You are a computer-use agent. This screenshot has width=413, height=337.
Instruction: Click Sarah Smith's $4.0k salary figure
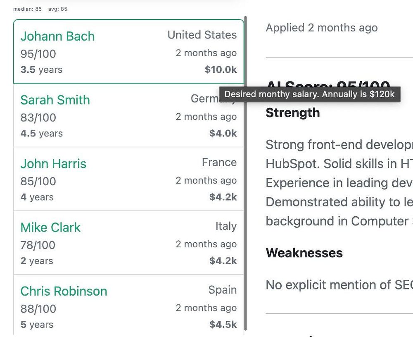click(x=223, y=133)
